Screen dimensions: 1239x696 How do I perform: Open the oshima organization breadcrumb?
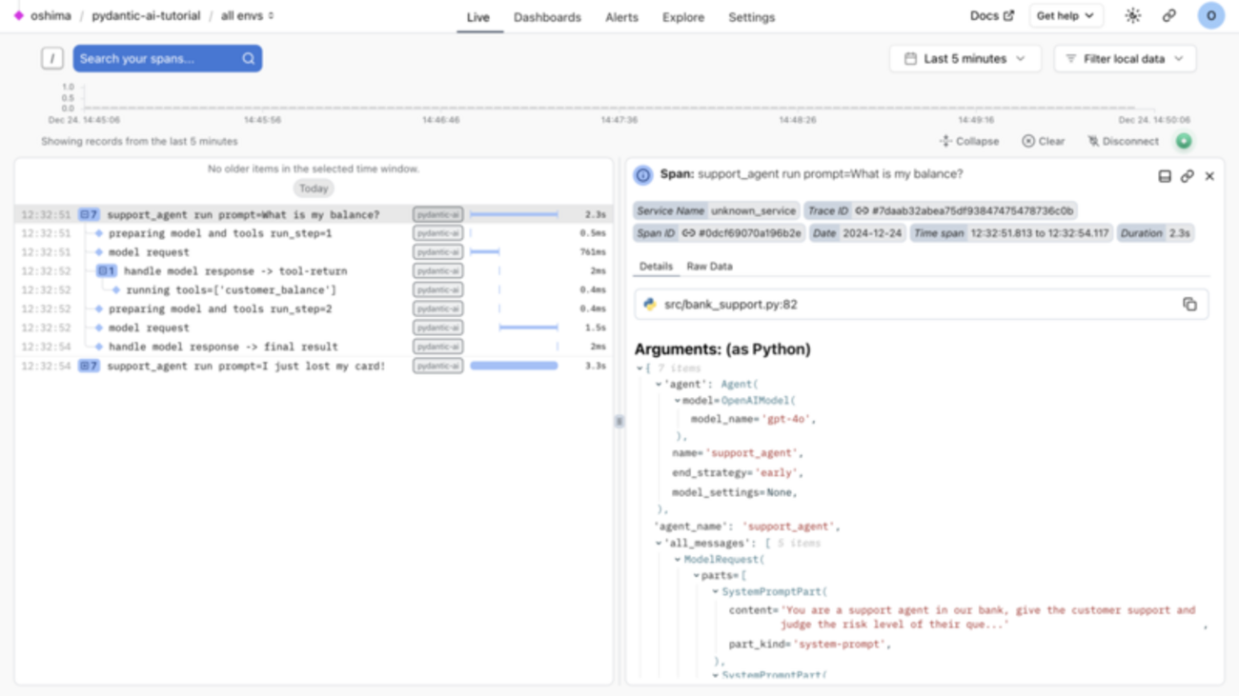click(x=51, y=16)
